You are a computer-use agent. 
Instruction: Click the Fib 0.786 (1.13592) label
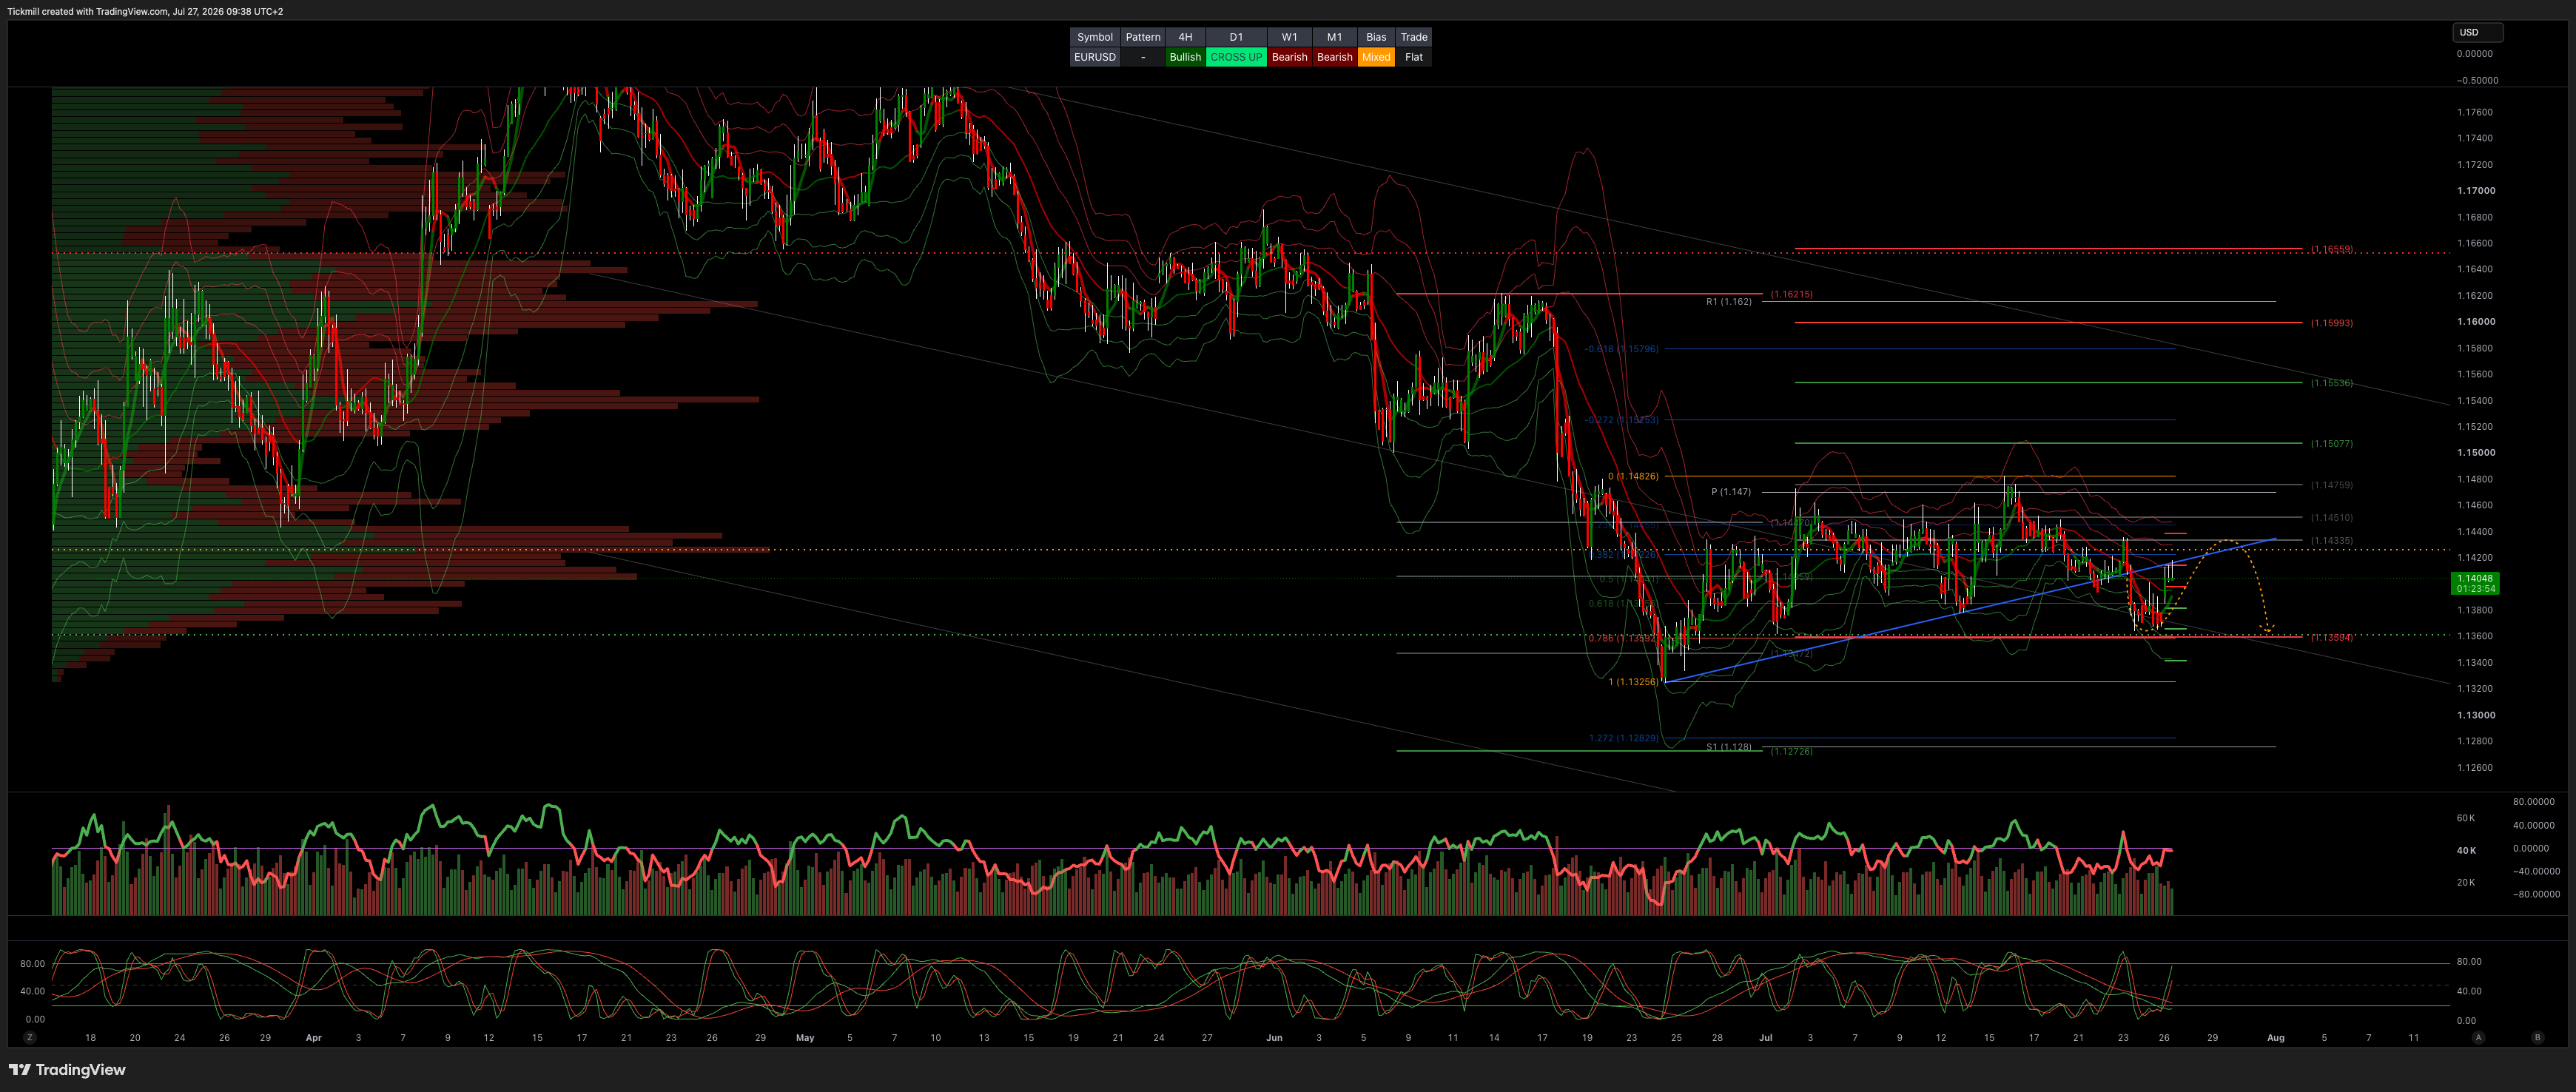[1624, 638]
